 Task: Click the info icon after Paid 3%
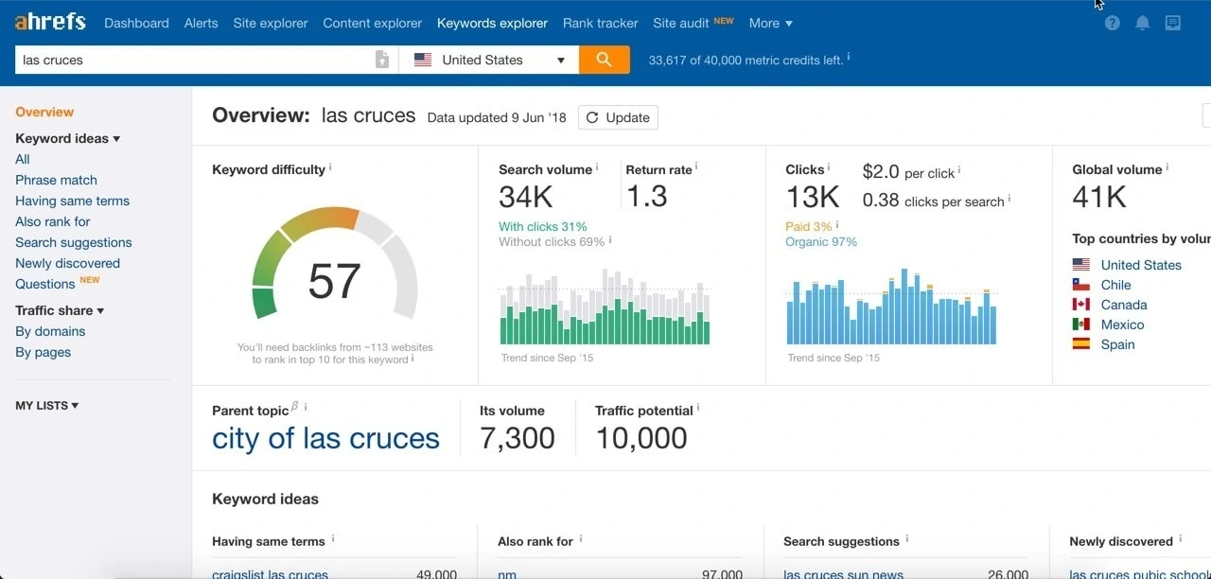click(837, 225)
